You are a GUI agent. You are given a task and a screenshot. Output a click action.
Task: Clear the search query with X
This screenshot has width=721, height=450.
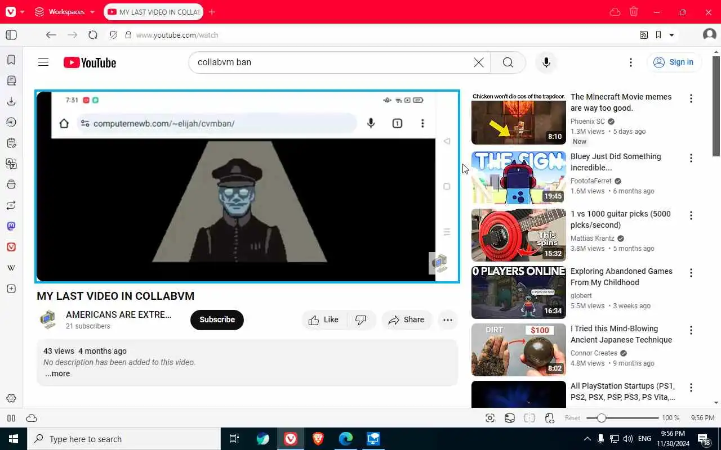pyautogui.click(x=479, y=62)
